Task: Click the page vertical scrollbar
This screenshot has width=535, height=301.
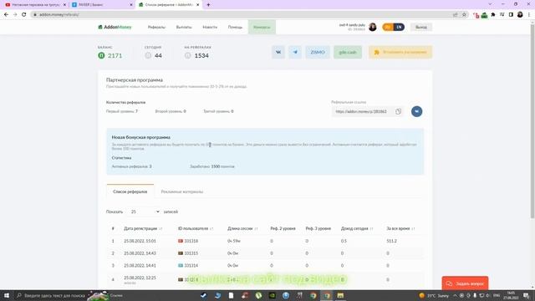Action: (x=532, y=121)
